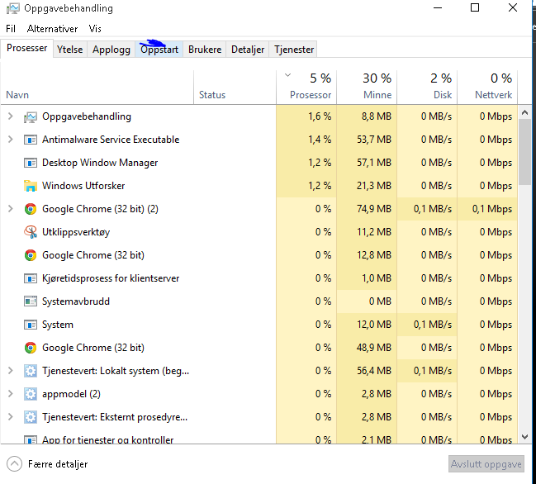The width and height of the screenshot is (536, 484).
Task: Click the Færre detaljer circle arrow icon
Action: tap(14, 464)
